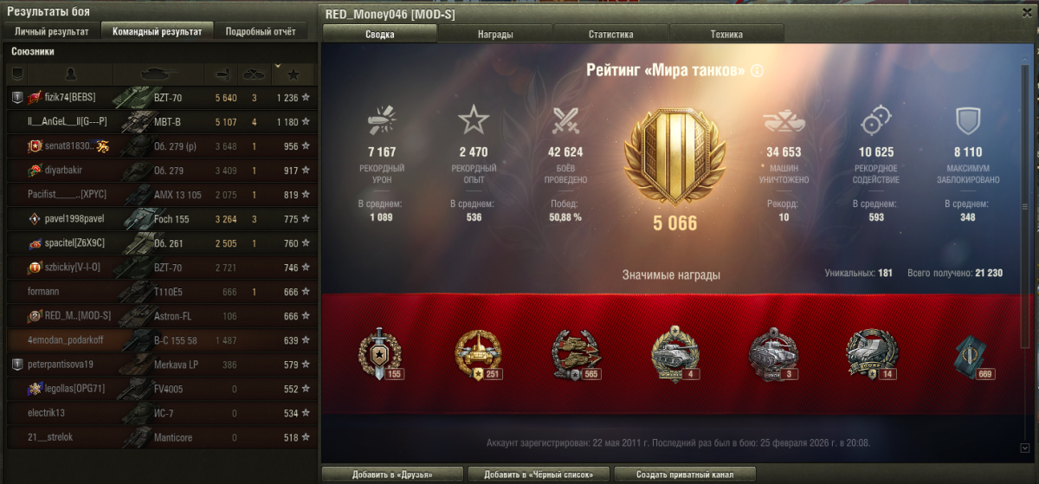The width and height of the screenshot is (1039, 484).
Task: Click the info icon beside Рейтинг «Мира танков»
Action: pyautogui.click(x=758, y=71)
